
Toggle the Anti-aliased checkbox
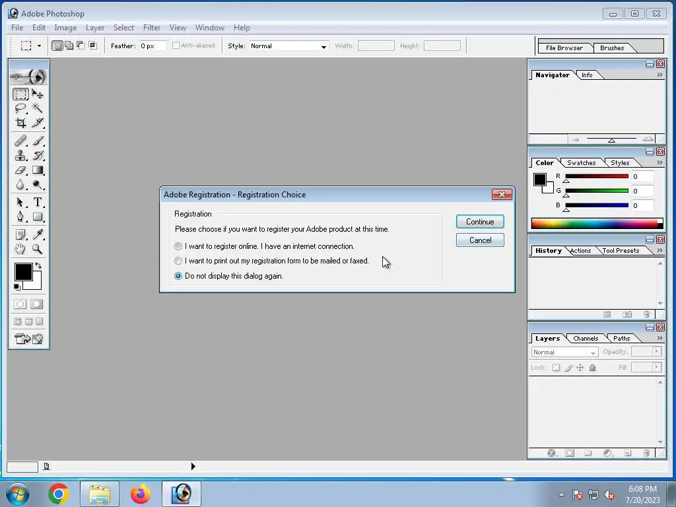pyautogui.click(x=176, y=46)
